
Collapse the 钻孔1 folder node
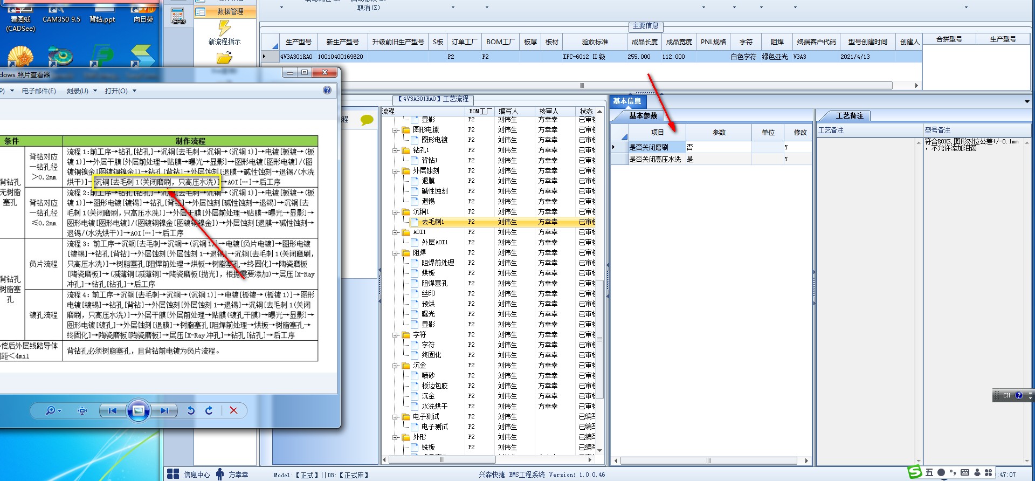(x=395, y=150)
